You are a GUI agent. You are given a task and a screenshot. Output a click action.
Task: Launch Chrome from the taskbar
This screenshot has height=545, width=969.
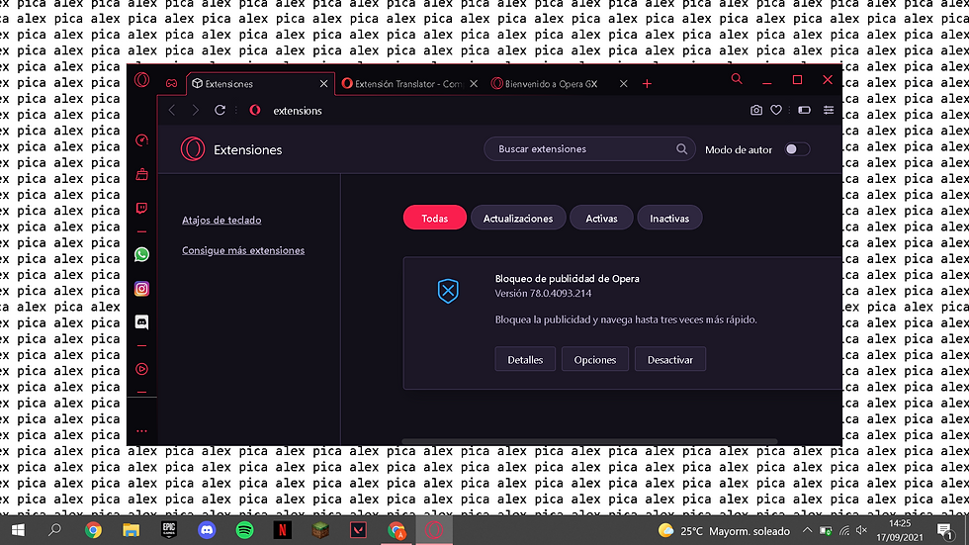(x=93, y=530)
